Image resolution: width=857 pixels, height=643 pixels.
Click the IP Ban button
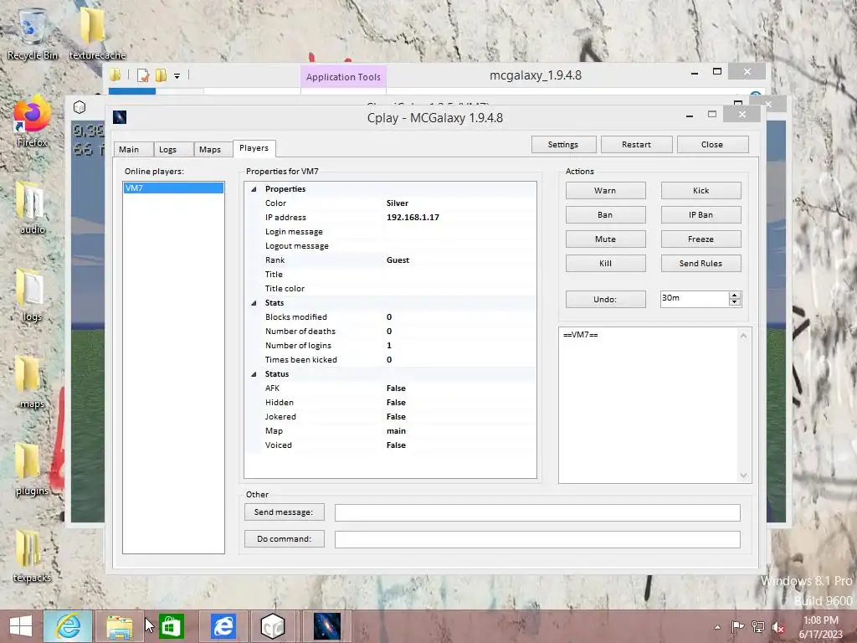[700, 215]
